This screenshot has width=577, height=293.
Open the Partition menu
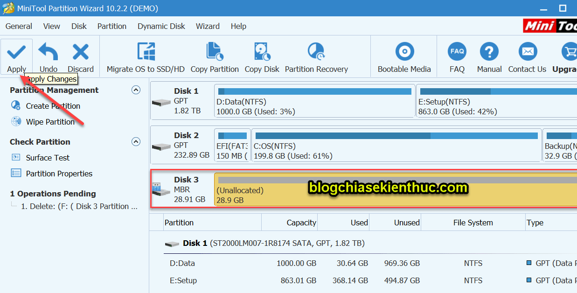(x=112, y=26)
